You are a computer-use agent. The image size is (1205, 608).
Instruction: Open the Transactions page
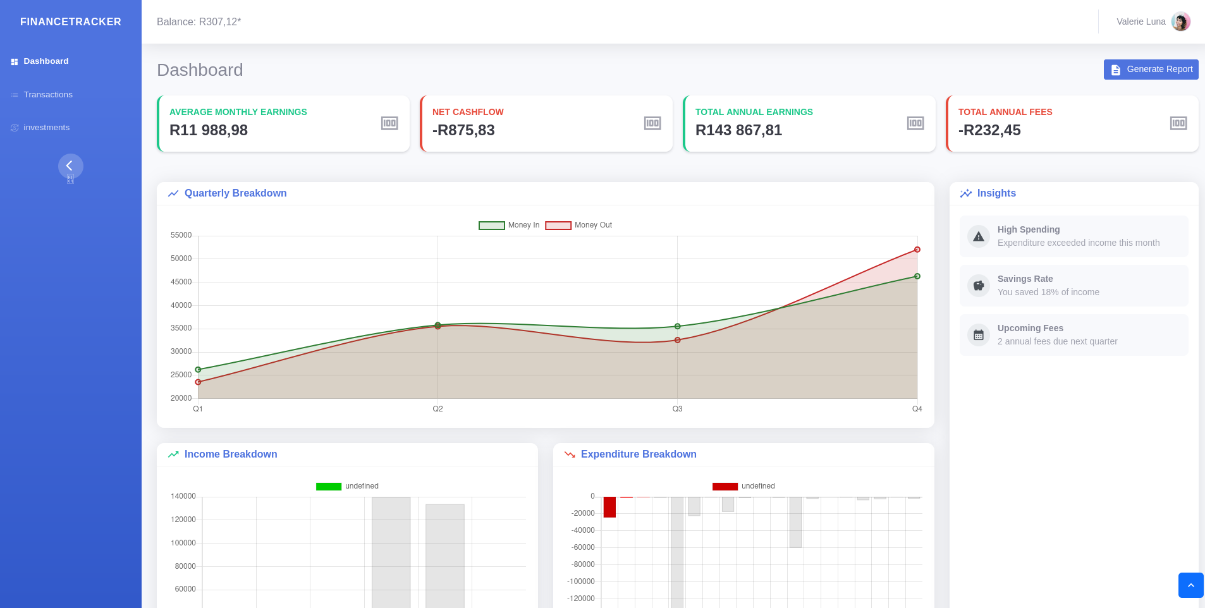coord(48,95)
